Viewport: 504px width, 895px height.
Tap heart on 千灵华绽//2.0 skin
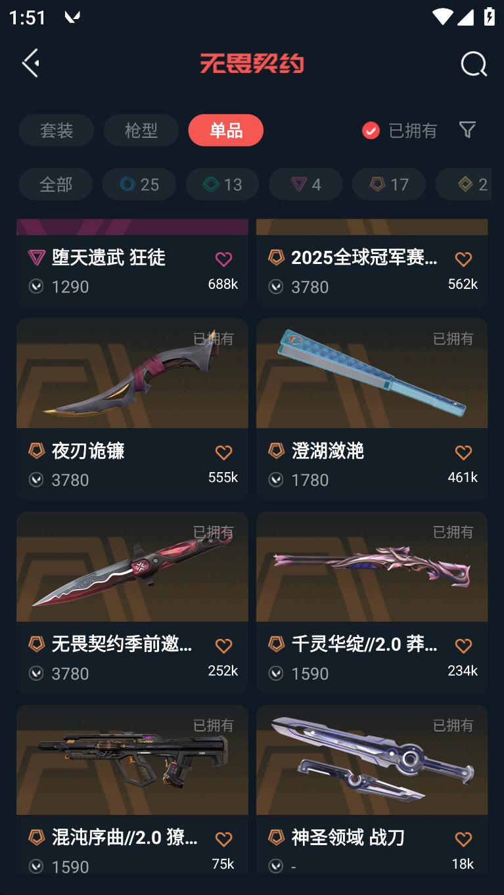(463, 646)
